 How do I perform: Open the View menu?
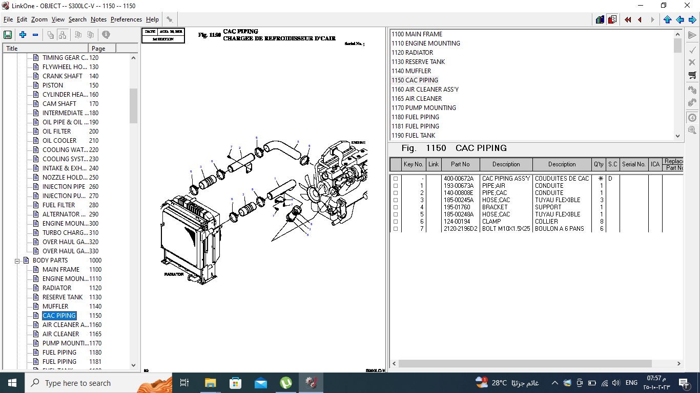click(x=58, y=19)
